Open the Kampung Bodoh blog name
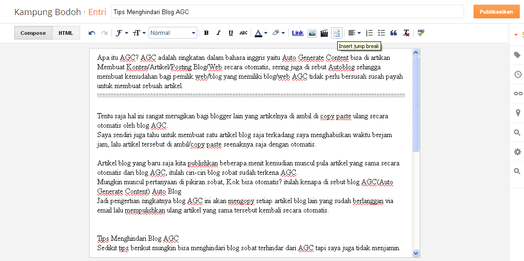 [x=48, y=12]
